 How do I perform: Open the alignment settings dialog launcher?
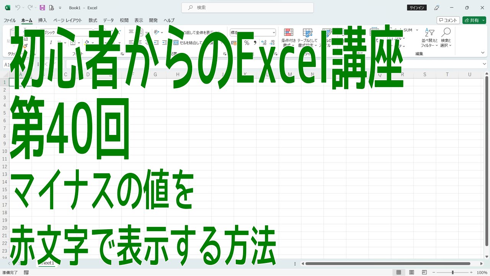(225, 54)
